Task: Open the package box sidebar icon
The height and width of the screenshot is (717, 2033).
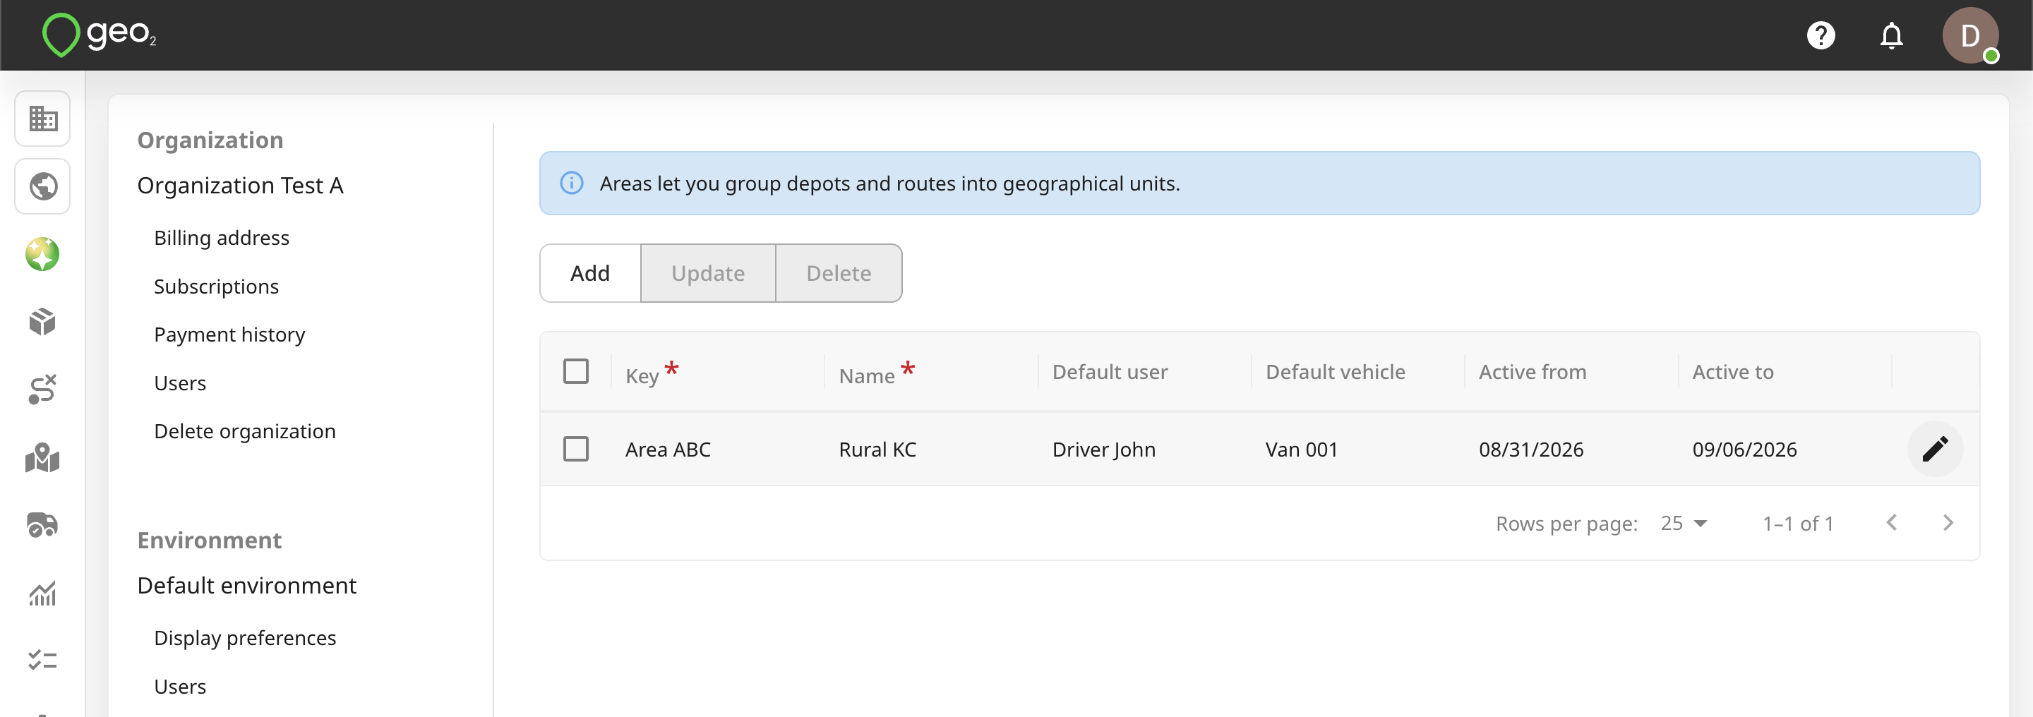Action: (42, 322)
